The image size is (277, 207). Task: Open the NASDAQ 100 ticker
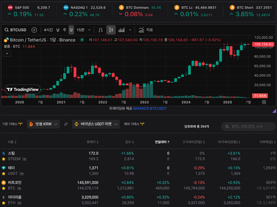[85, 11]
